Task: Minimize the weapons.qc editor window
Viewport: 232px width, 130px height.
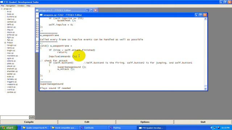Action: pyautogui.click(x=196, y=15)
